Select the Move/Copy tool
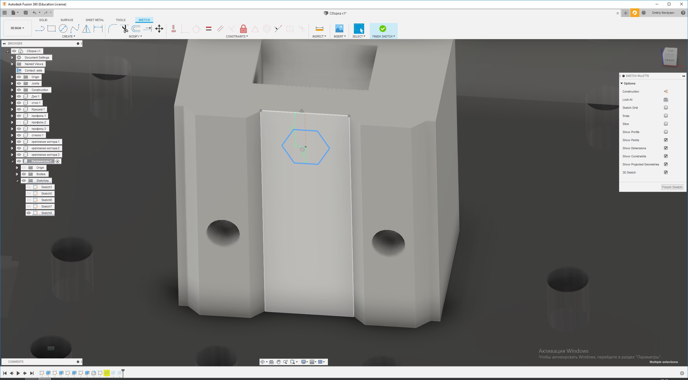This screenshot has height=380, width=688. (159, 29)
